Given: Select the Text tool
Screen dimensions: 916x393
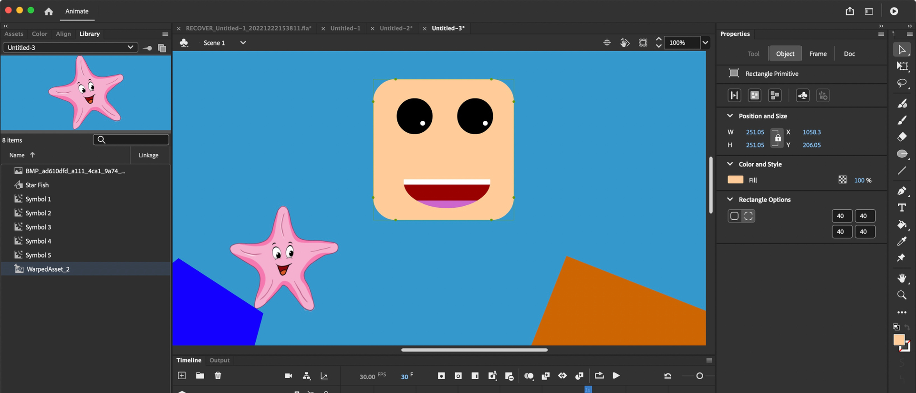Looking at the screenshot, I should coord(902,208).
